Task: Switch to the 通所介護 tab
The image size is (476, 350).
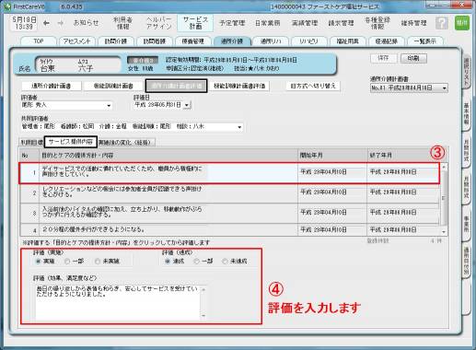Action: tap(232, 41)
